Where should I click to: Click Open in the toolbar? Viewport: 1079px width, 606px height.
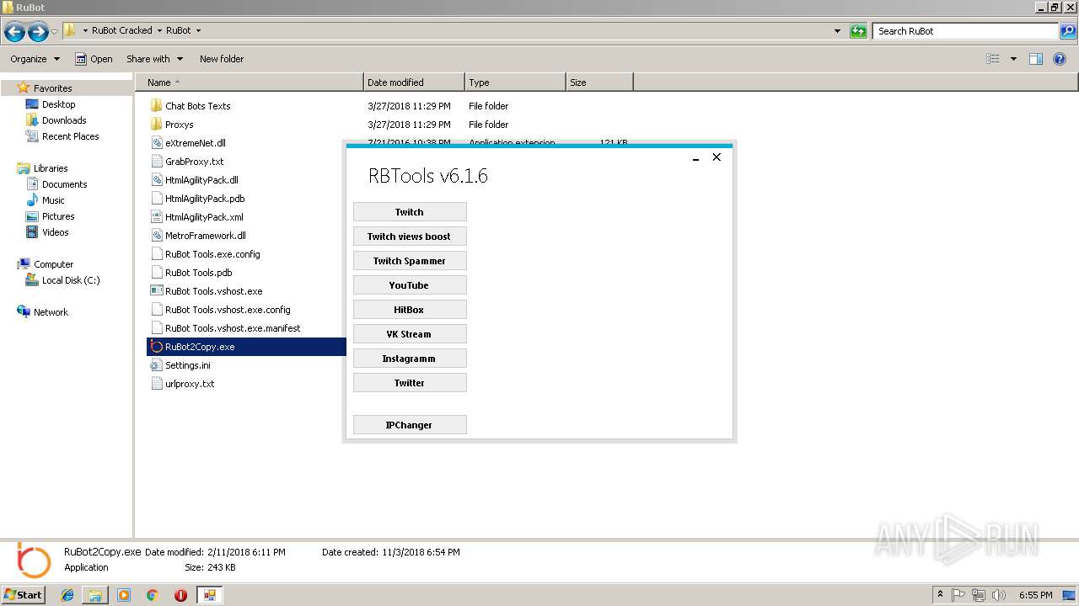point(94,59)
